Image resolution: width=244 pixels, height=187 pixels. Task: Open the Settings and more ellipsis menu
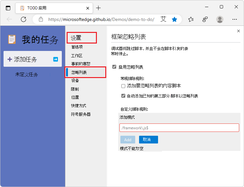point(235,19)
